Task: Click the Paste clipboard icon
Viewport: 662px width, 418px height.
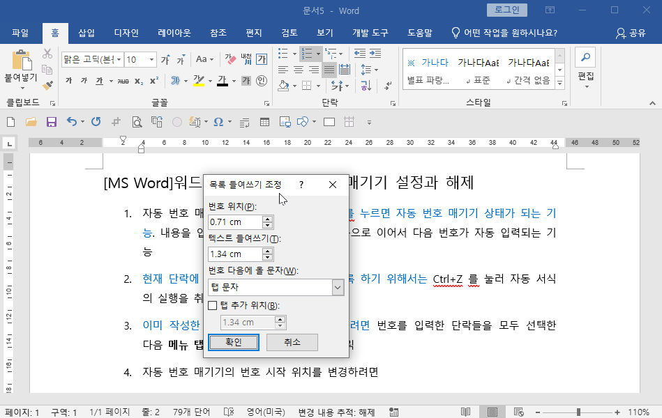Action: (x=21, y=61)
